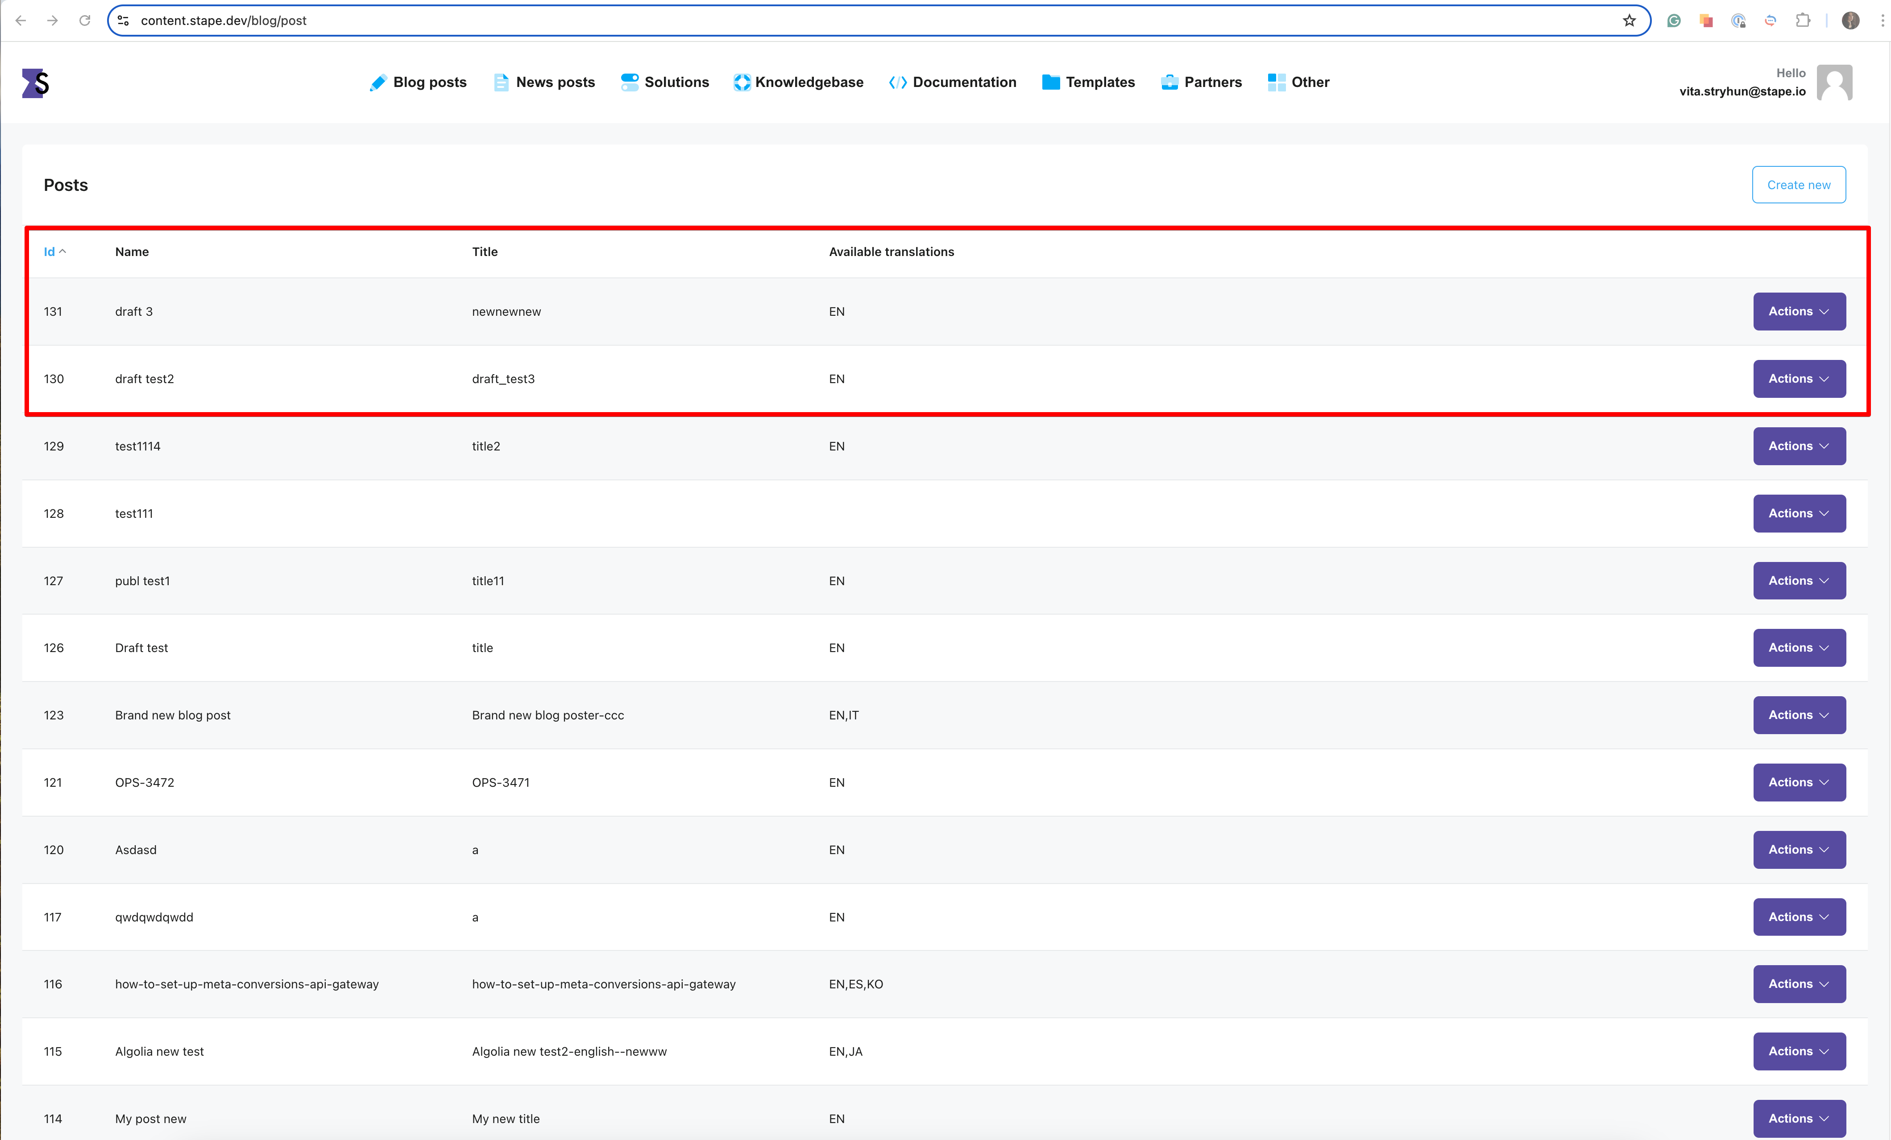
Task: Click the 'title11' title cell
Action: point(488,581)
